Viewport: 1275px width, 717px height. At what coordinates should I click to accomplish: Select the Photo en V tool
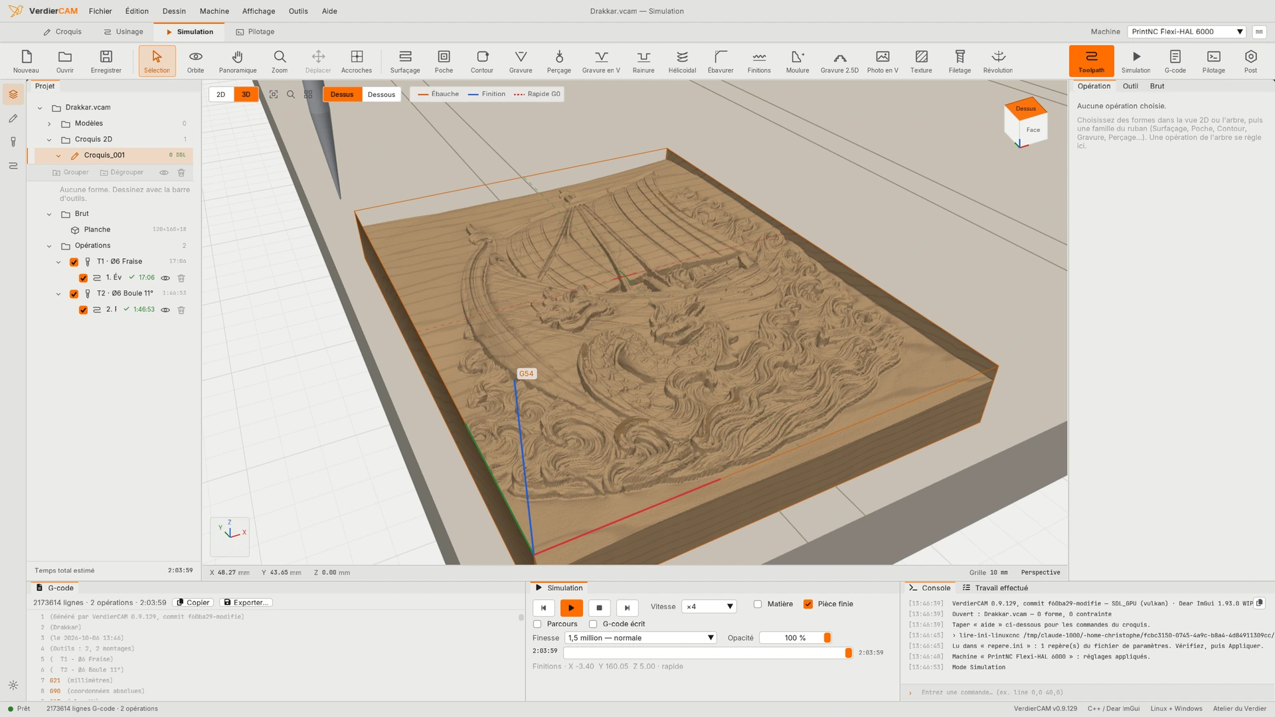883,61
